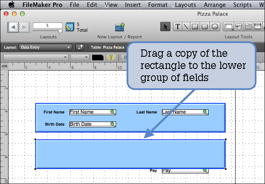This screenshot has width=265, height=184.
Task: Open the View menu
Action: (111, 5)
